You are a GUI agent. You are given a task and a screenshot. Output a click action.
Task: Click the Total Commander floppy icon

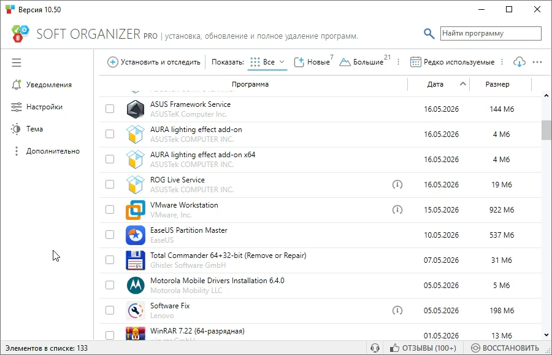pos(136,260)
